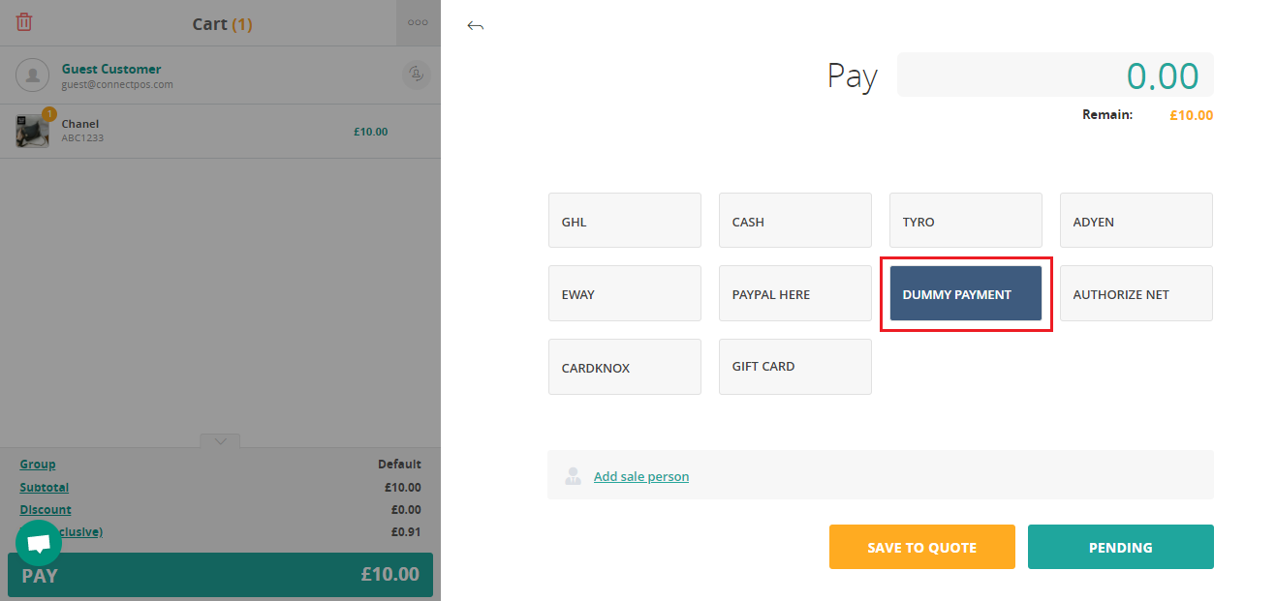Open the three-dots cart options menu
Screen dimensions: 1276x601
pos(419,22)
